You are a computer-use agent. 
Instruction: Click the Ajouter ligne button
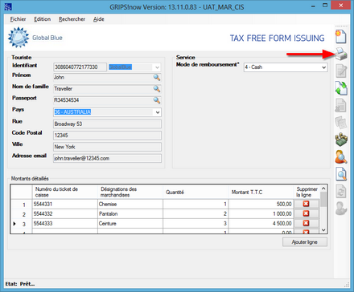pos(305,242)
